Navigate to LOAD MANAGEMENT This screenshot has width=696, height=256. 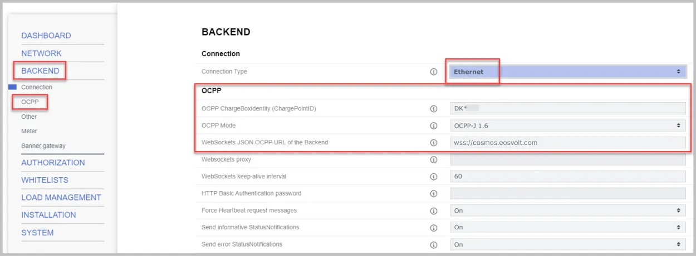click(61, 198)
